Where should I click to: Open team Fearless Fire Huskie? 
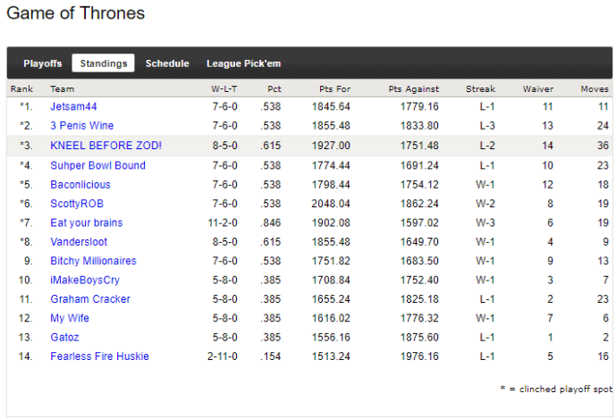[x=99, y=356]
